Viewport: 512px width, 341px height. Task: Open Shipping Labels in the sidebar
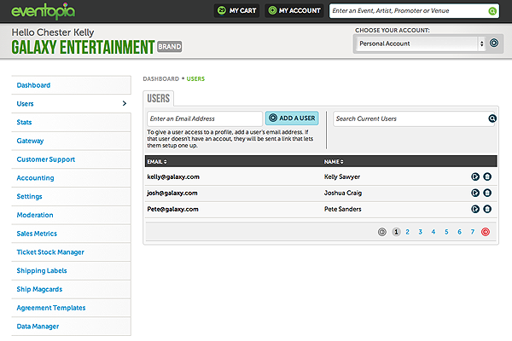(x=71, y=271)
